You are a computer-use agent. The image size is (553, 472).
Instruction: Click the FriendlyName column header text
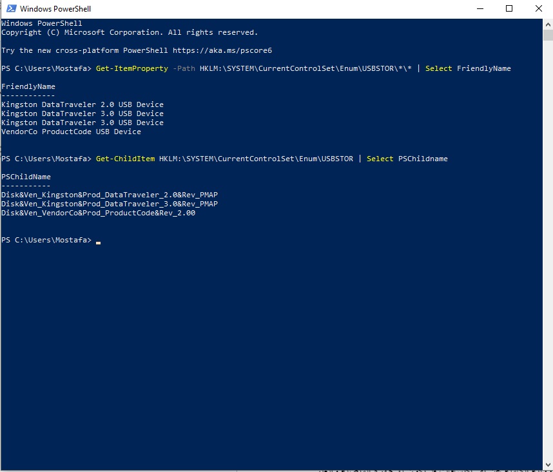pyautogui.click(x=27, y=86)
